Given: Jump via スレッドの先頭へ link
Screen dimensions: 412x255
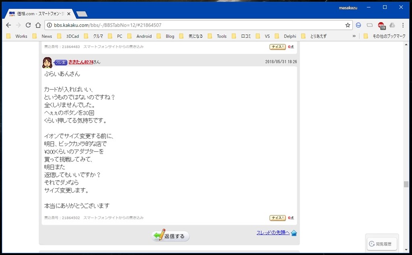Looking at the screenshot, I should tap(273, 233).
